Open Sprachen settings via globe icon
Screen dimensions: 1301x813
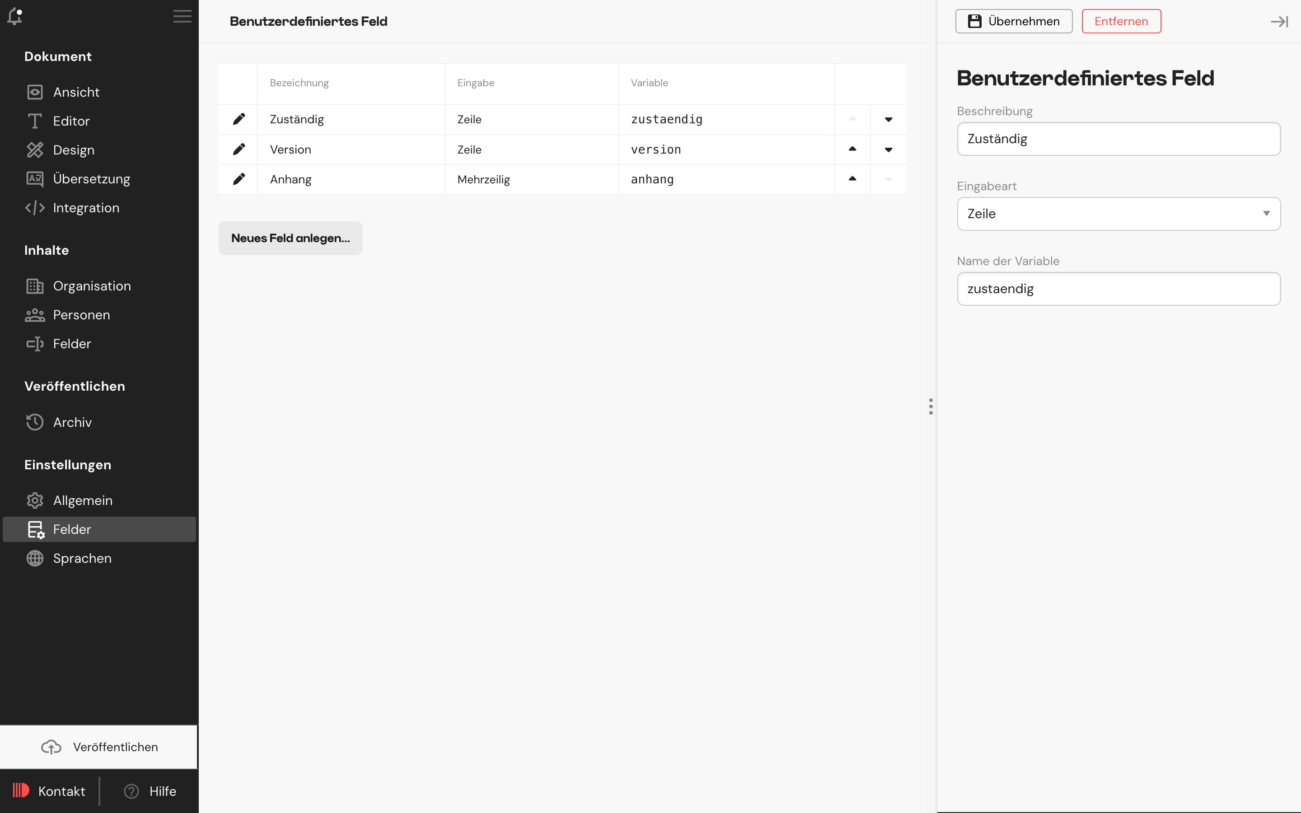click(x=83, y=558)
